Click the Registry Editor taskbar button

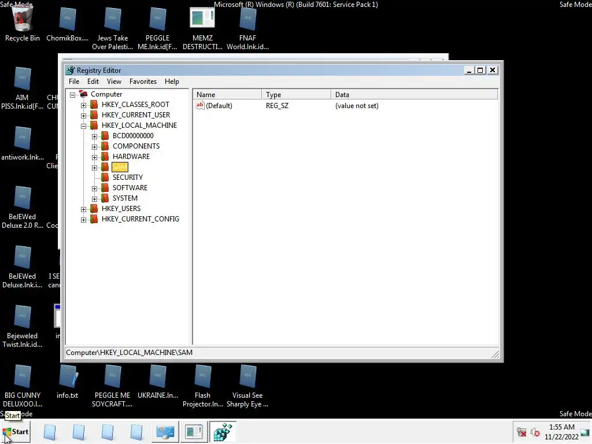tap(223, 432)
